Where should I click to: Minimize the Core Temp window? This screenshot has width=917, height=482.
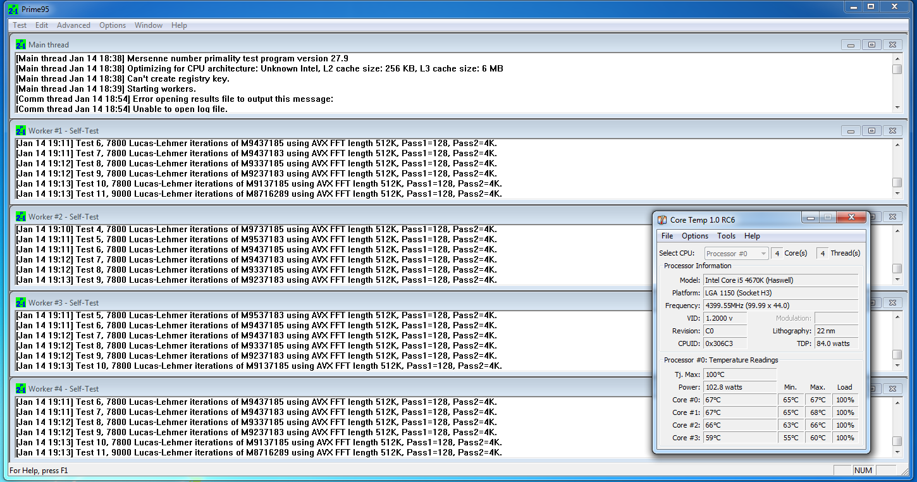(x=811, y=218)
